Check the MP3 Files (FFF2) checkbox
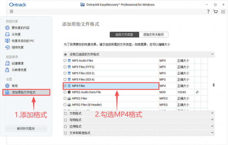This screenshot has height=145, width=228. pyautogui.click(x=65, y=67)
